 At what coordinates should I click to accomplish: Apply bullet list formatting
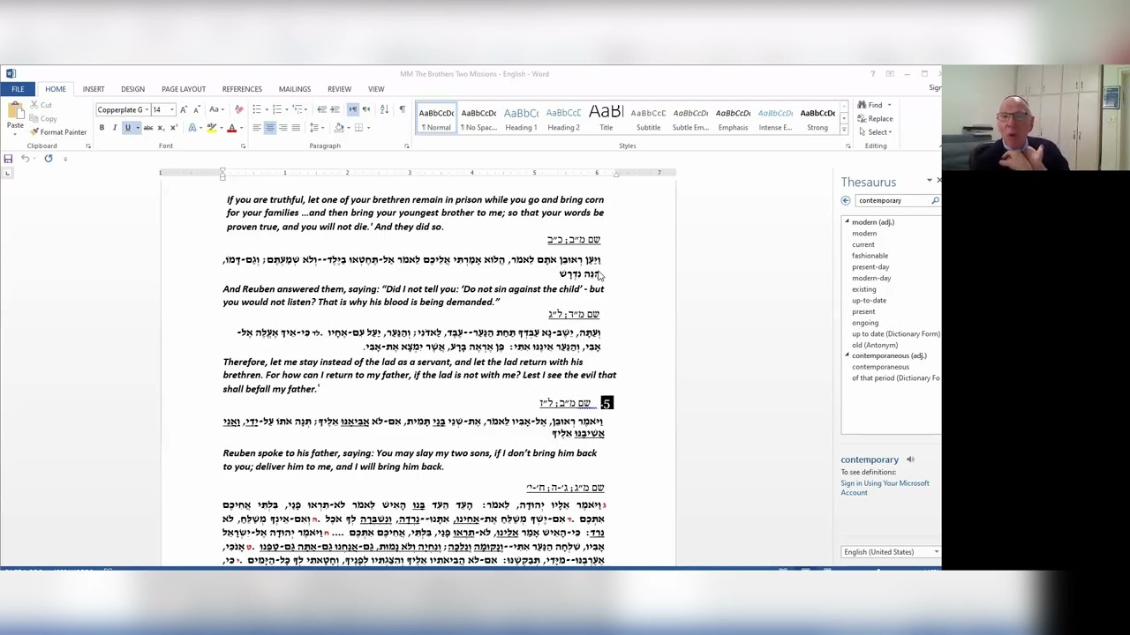click(256, 109)
